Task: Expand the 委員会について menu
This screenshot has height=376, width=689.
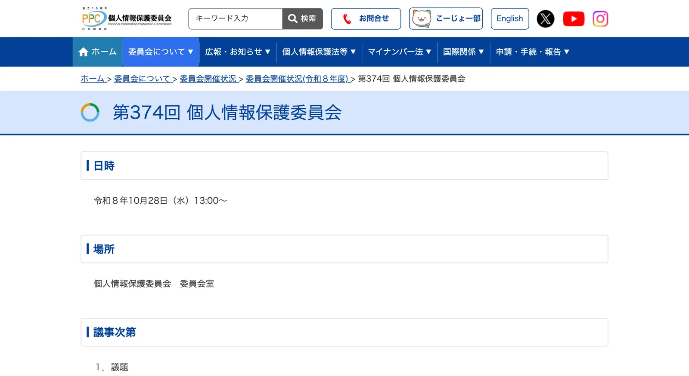Action: [x=161, y=52]
